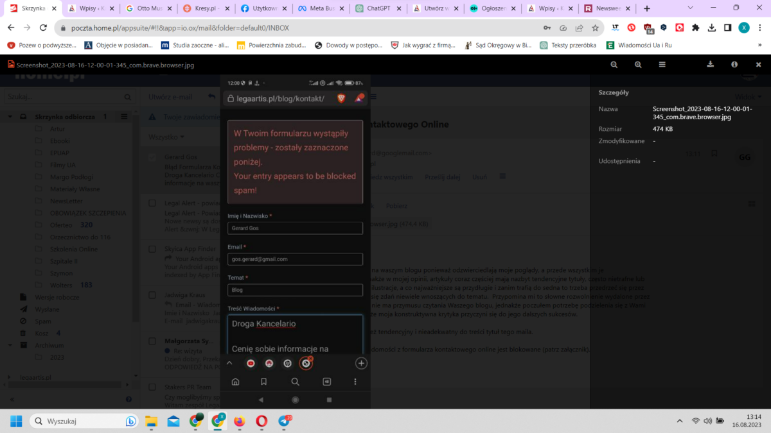Viewport: 771px width, 433px height.
Task: Toggle Chrome side panel button
Action: (x=727, y=28)
